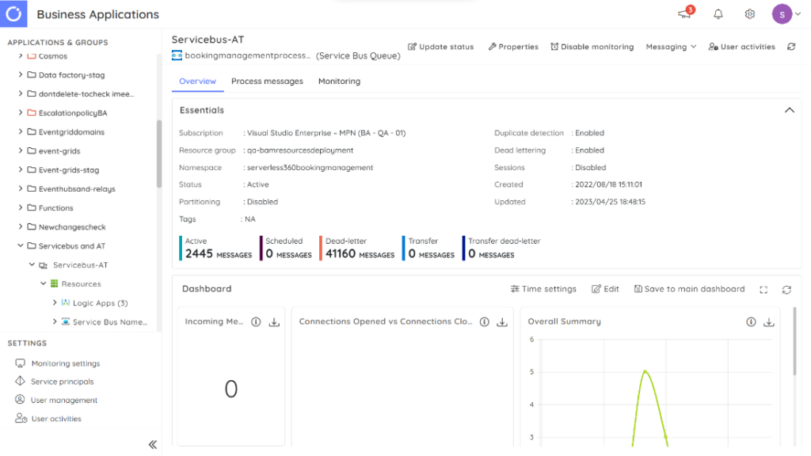Refresh the dashboard icon
Viewport: 811px width, 456px height.
coord(786,290)
